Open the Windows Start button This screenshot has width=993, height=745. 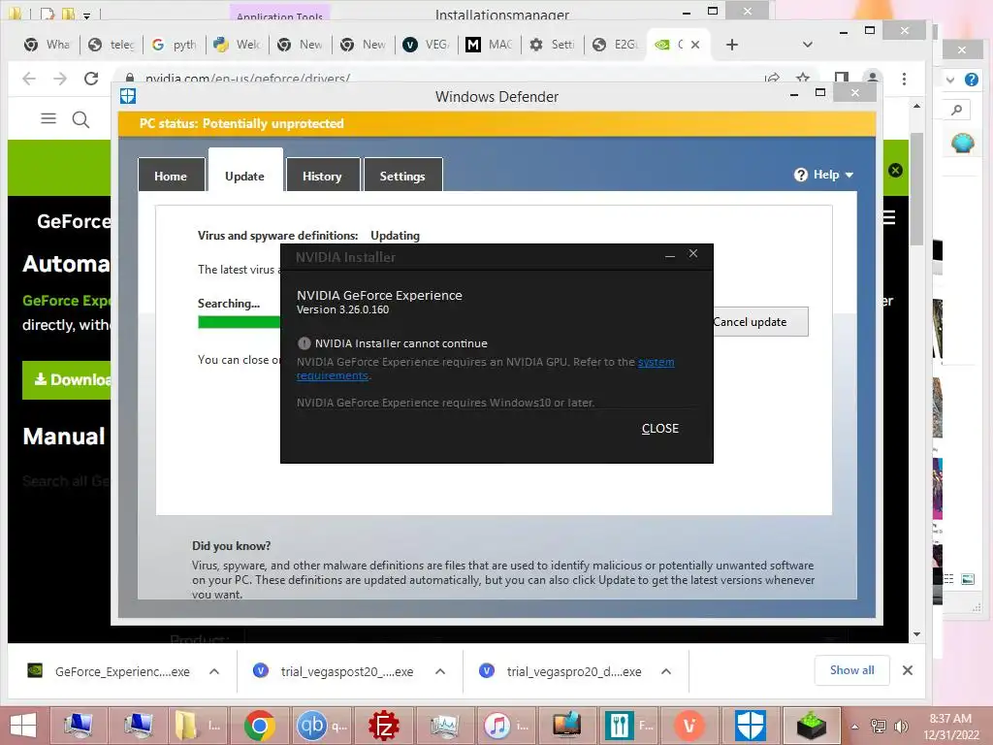pos(23,726)
